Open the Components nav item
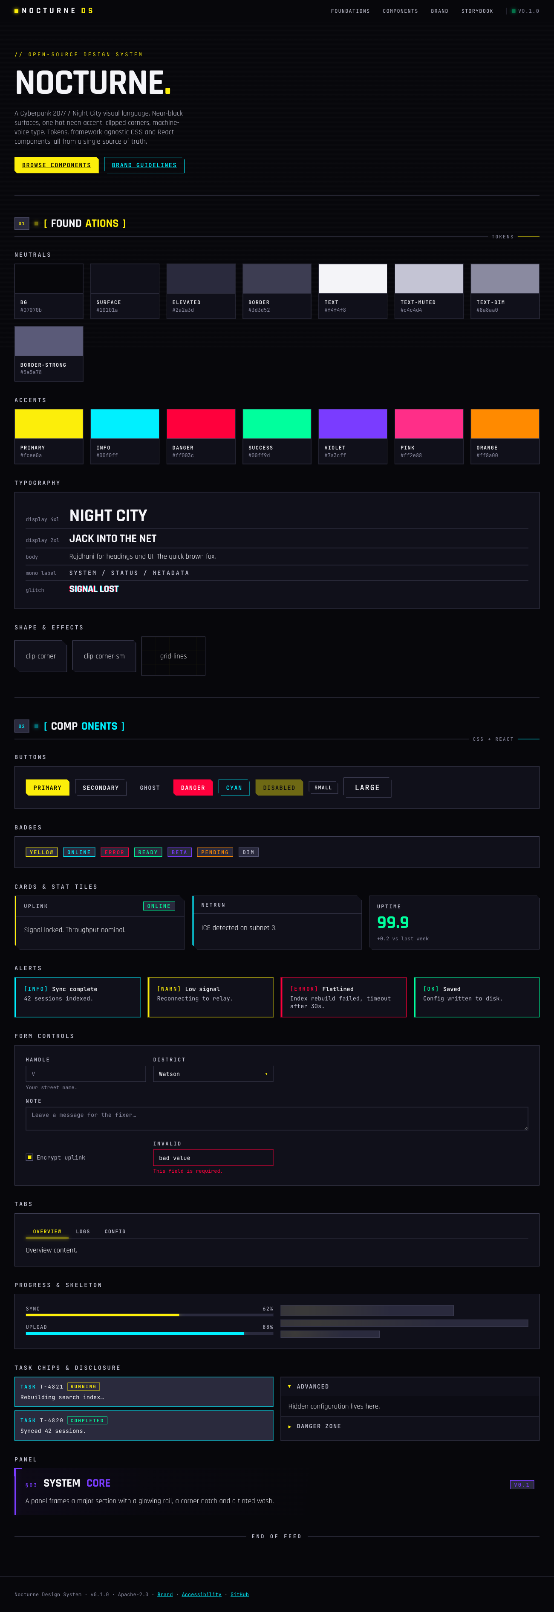The width and height of the screenshot is (554, 1612). point(400,11)
